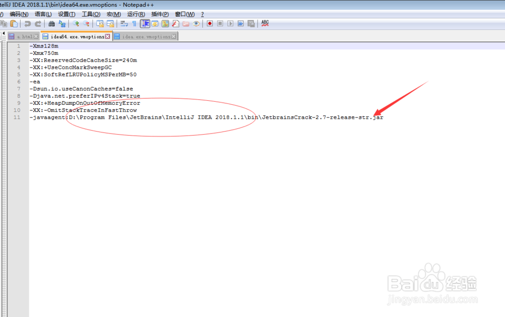Undo the last edit

click(x=28, y=24)
